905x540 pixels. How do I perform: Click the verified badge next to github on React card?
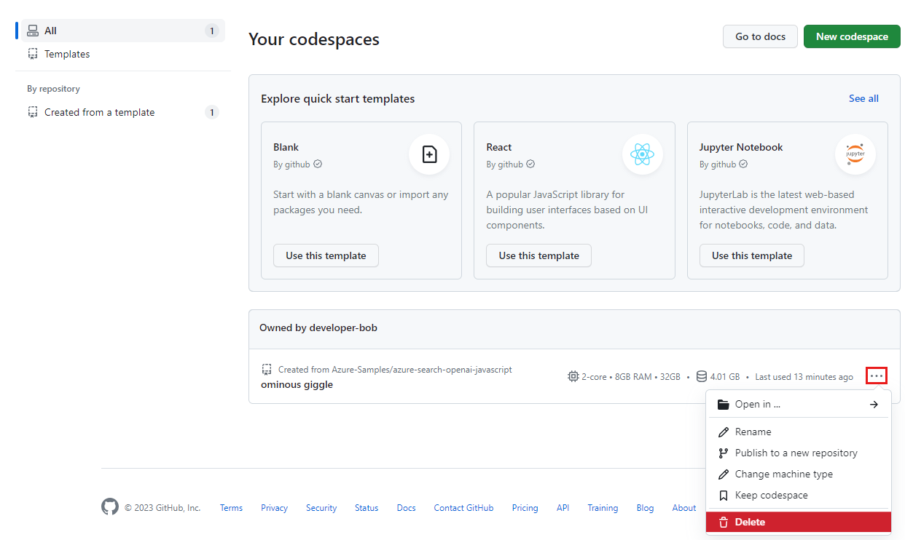click(x=530, y=164)
